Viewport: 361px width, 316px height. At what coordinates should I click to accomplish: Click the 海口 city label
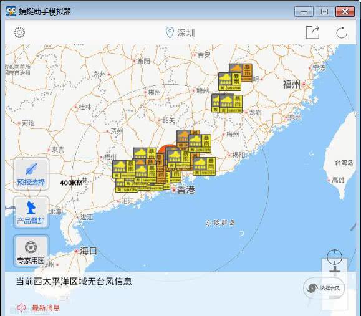tap(89, 251)
